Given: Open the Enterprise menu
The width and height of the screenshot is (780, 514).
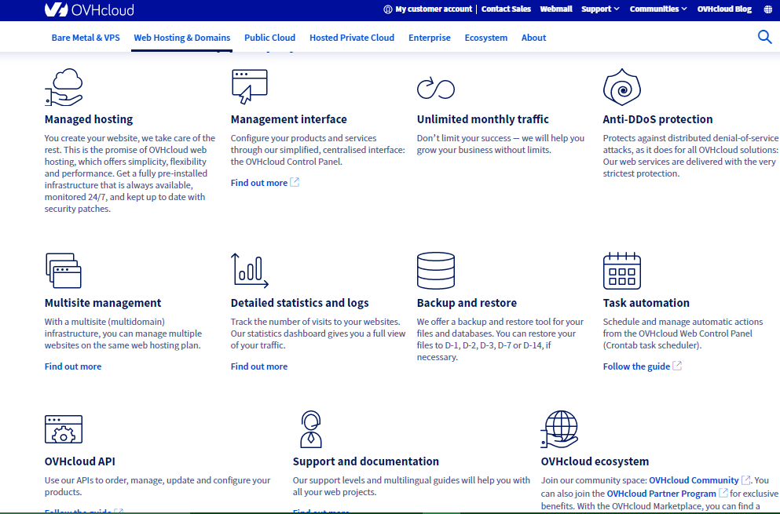Looking at the screenshot, I should pos(430,38).
